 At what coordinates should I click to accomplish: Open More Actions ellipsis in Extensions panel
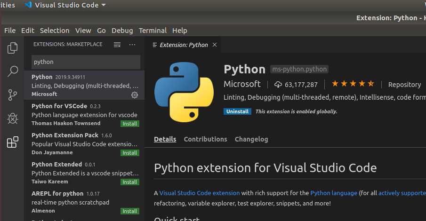tap(132, 45)
